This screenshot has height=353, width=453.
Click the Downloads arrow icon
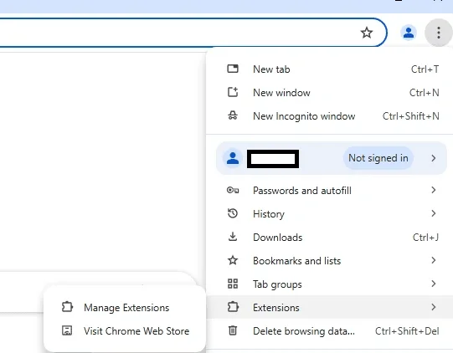233,237
